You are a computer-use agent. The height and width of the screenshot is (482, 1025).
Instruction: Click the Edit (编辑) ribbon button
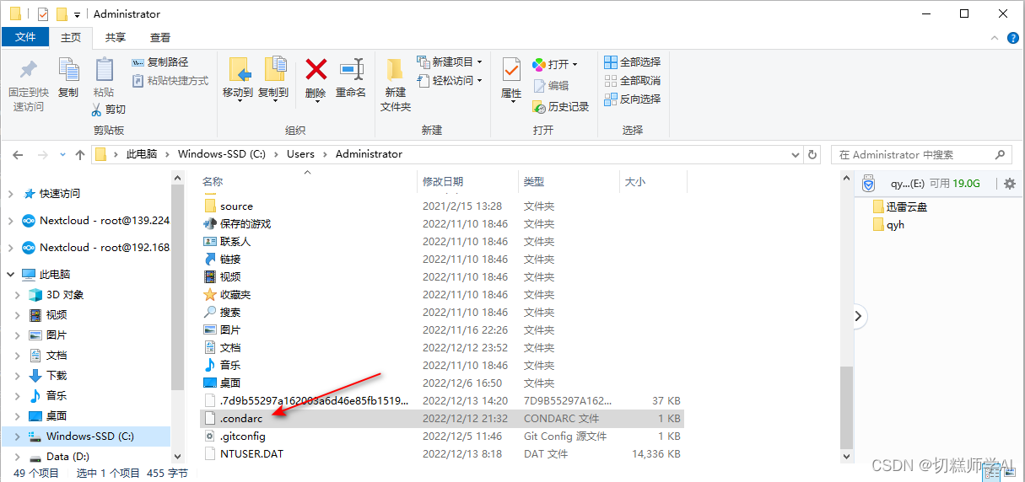[x=551, y=86]
